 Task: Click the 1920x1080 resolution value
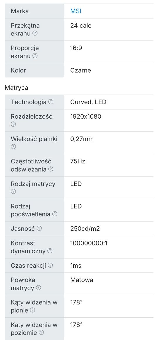point(86,117)
